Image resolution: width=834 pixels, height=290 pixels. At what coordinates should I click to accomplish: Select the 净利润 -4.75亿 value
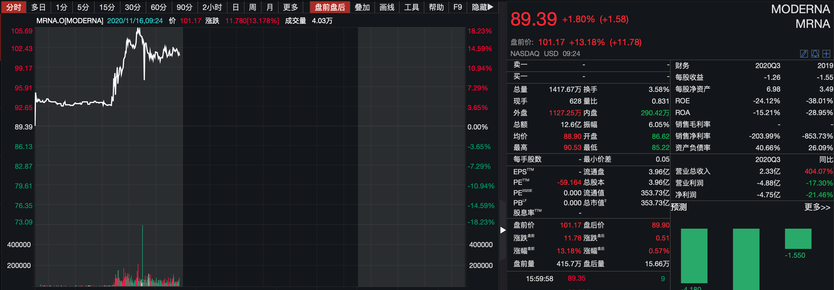pos(768,195)
